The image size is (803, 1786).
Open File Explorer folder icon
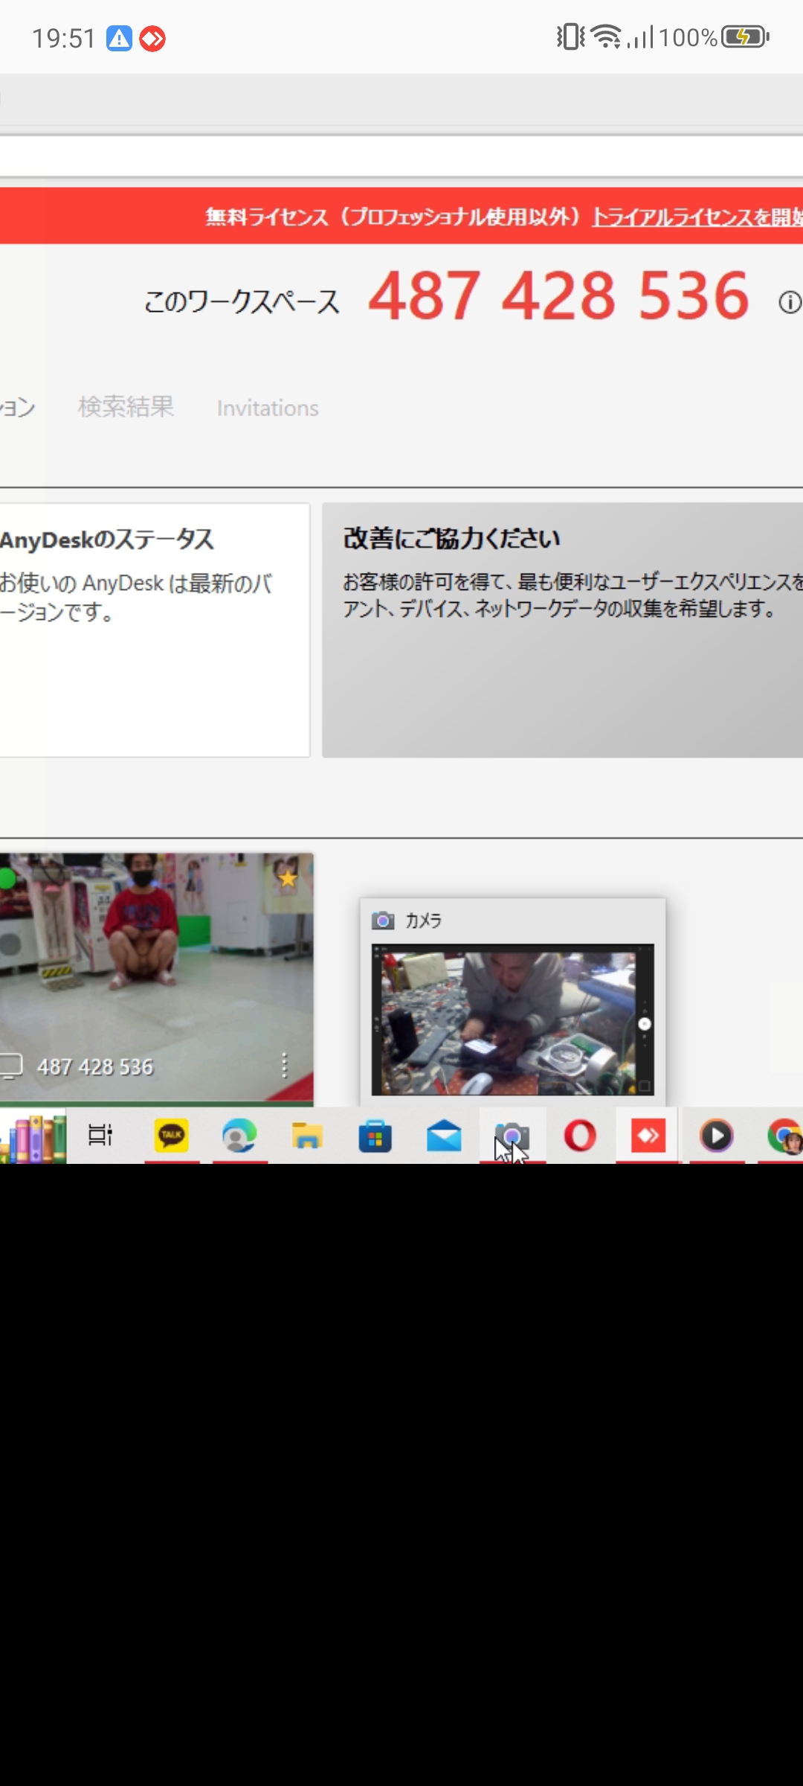[307, 1136]
